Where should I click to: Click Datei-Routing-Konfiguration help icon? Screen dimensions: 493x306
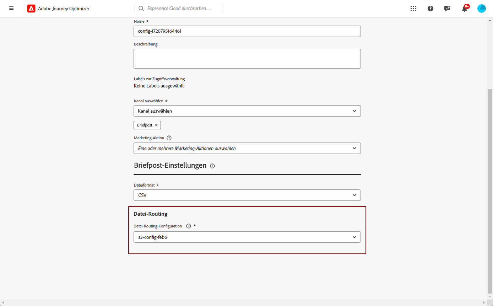(189, 226)
